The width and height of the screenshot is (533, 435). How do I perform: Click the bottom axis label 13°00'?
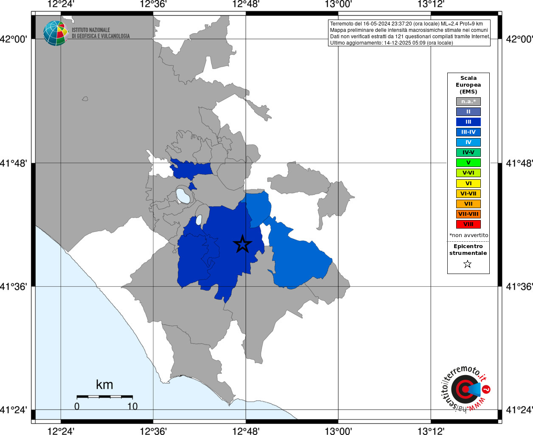(x=338, y=431)
